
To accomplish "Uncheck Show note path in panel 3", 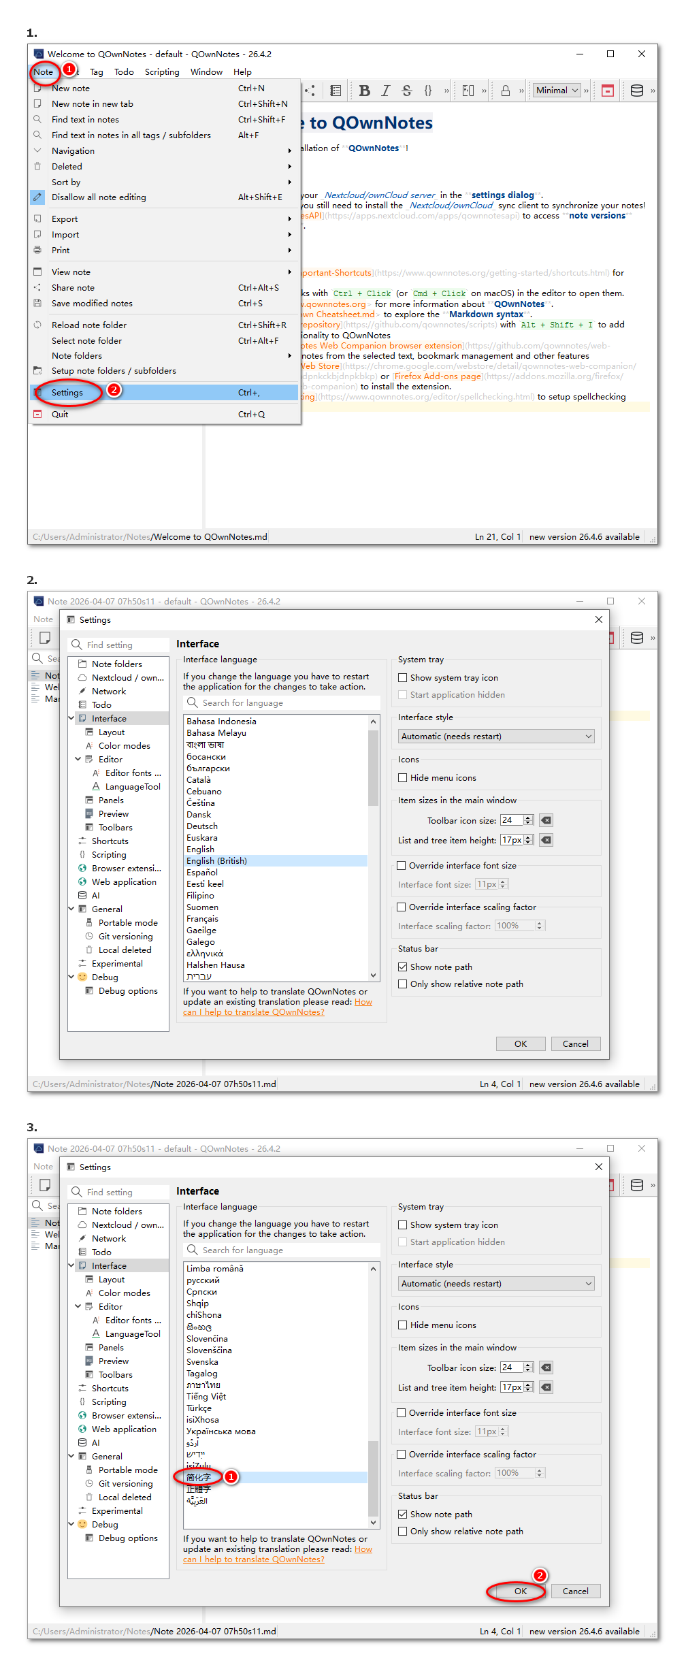I will 403,1515.
